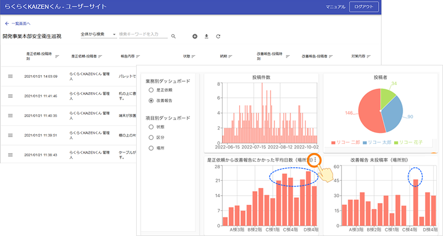
Task: Open row menu for 11:41:46 entry
Action: [10, 96]
